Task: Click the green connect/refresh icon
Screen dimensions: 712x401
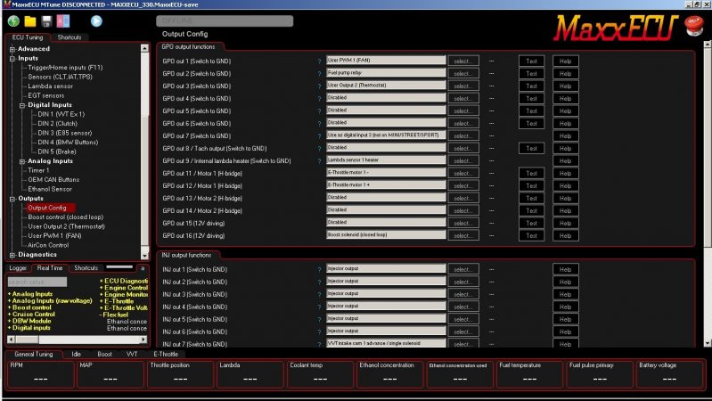Action: click(13, 20)
